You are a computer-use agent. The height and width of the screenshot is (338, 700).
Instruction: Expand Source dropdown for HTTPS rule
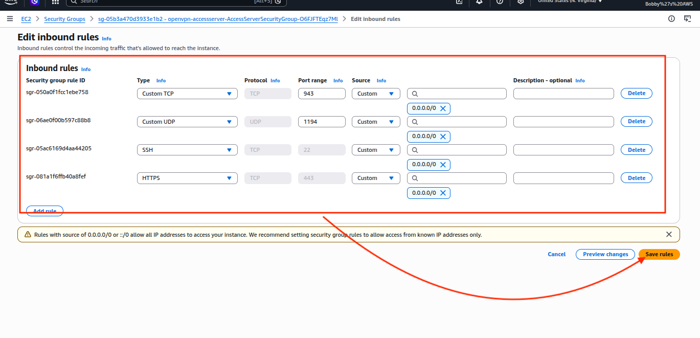pos(375,178)
